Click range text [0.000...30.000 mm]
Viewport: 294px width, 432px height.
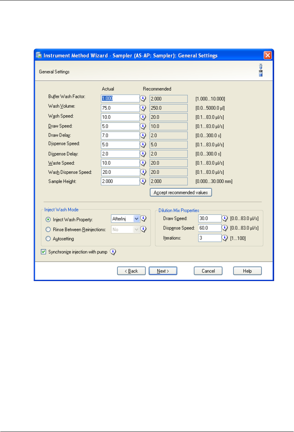tap(214, 181)
